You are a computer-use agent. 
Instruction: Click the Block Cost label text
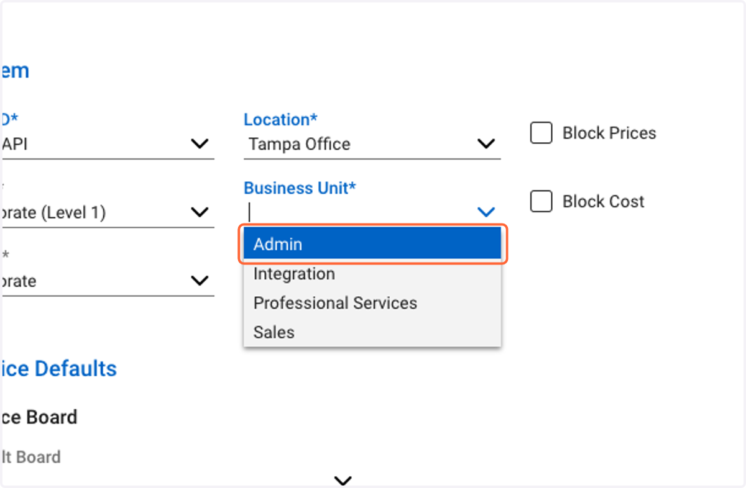pyautogui.click(x=603, y=201)
